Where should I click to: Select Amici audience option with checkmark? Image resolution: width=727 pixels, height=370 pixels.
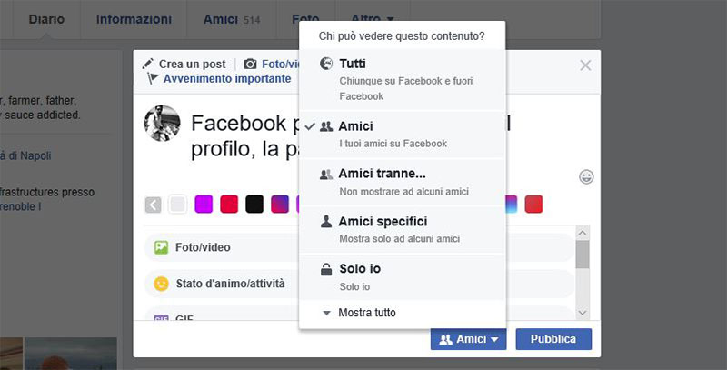tap(402, 134)
